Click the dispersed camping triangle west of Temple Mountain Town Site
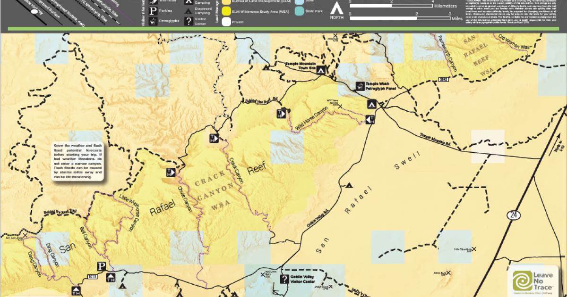567x297 pixels. [266, 68]
